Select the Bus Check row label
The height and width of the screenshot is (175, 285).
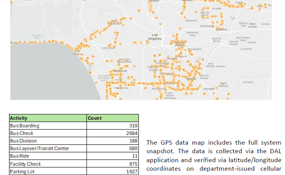(x=22, y=133)
